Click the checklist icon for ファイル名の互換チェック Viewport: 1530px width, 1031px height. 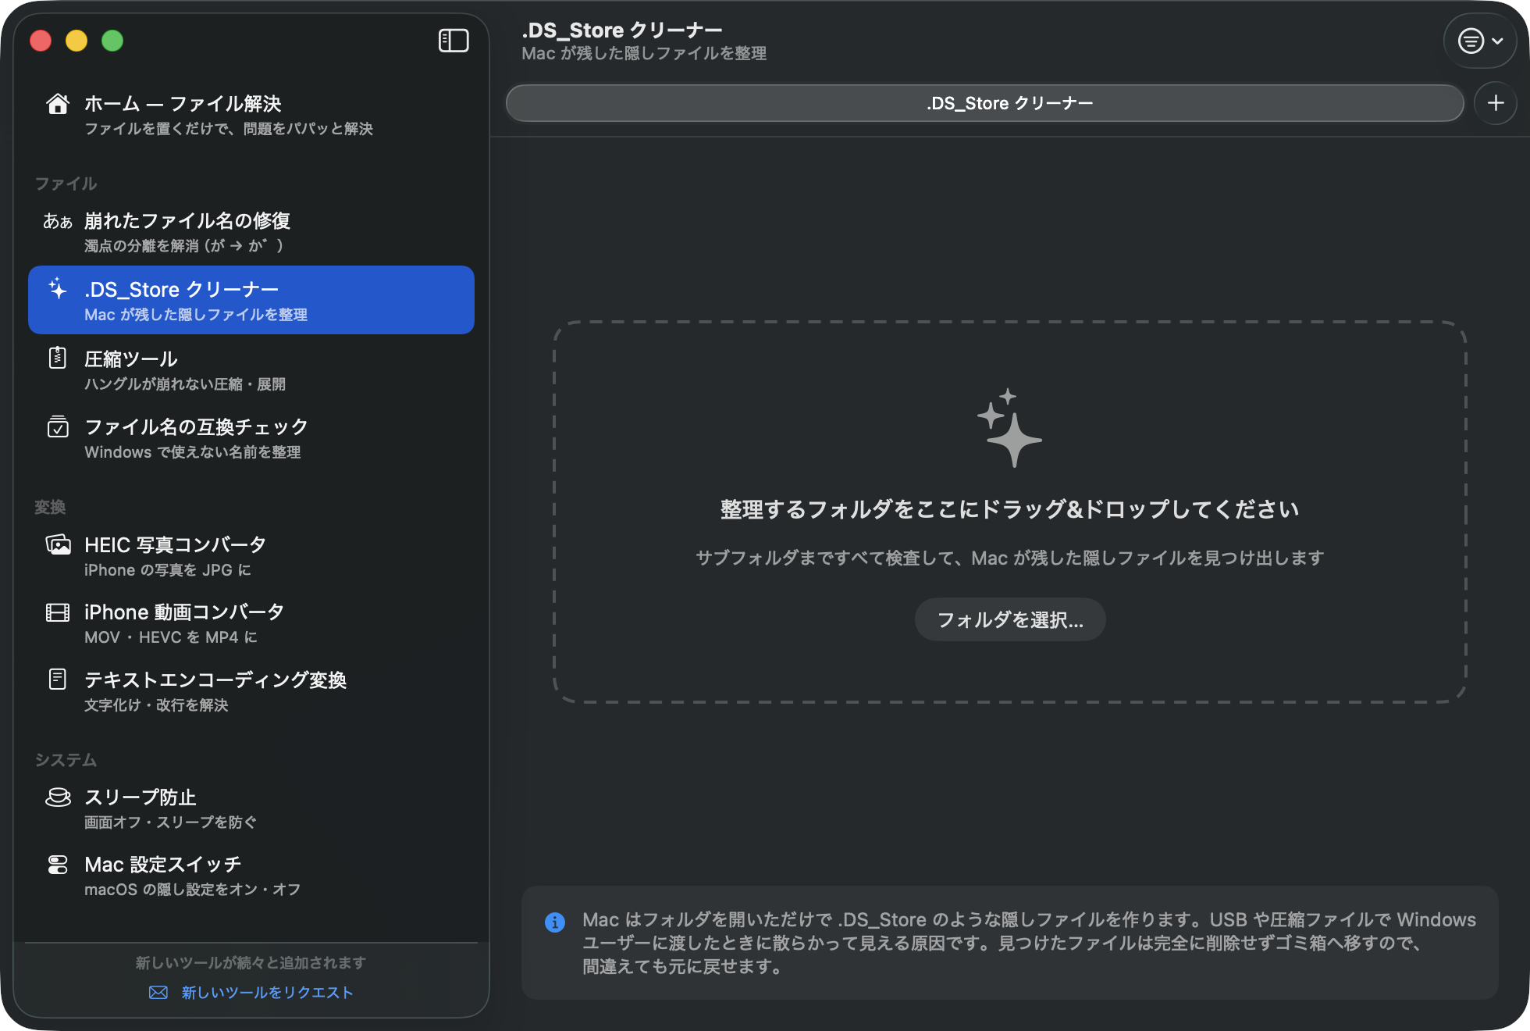(x=58, y=426)
